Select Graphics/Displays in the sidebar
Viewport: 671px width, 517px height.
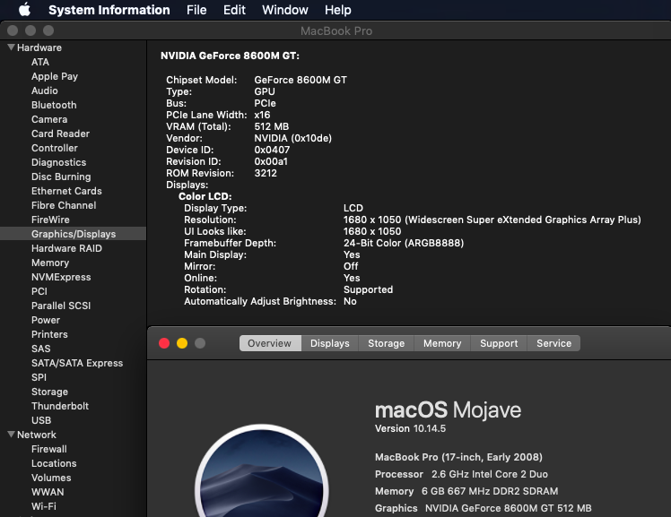tap(74, 234)
